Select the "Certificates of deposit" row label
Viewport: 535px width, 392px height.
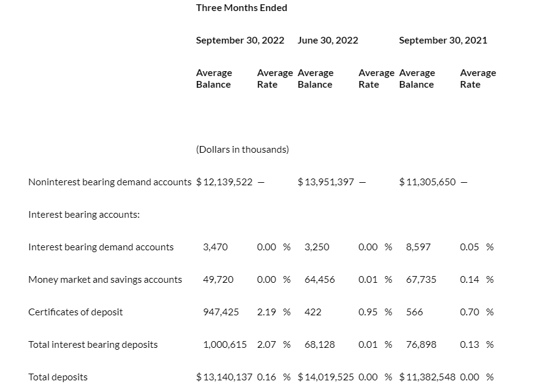(x=75, y=312)
